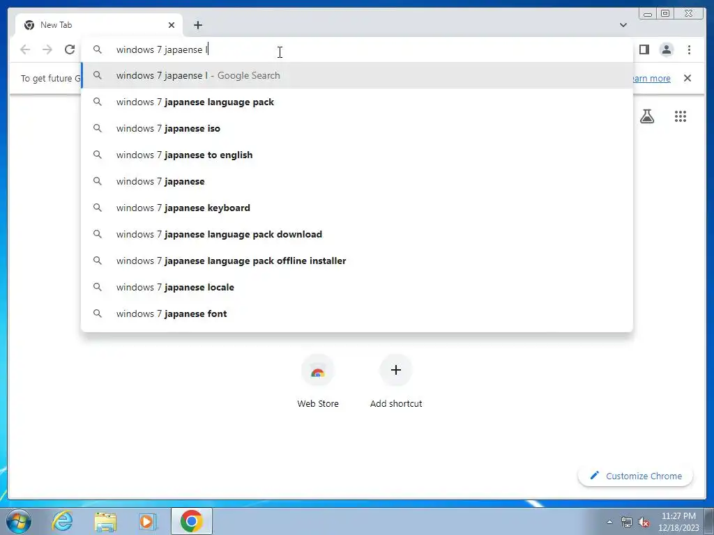This screenshot has height=535, width=714.
Task: Open the Windows Start orb
Action: pos(19,521)
